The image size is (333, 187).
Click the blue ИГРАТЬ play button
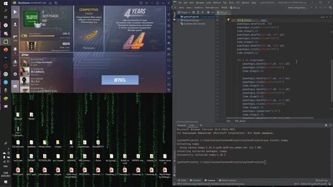[x=120, y=80]
